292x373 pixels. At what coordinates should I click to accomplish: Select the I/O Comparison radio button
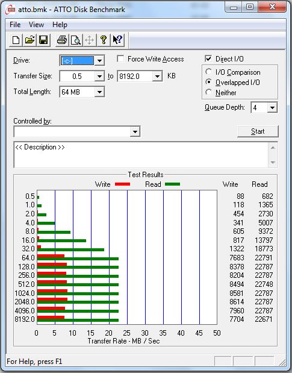(x=208, y=72)
